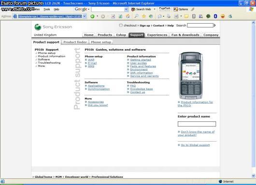256x185 pixels.
Task: Click the Go to Global support link
Action: click(195, 145)
